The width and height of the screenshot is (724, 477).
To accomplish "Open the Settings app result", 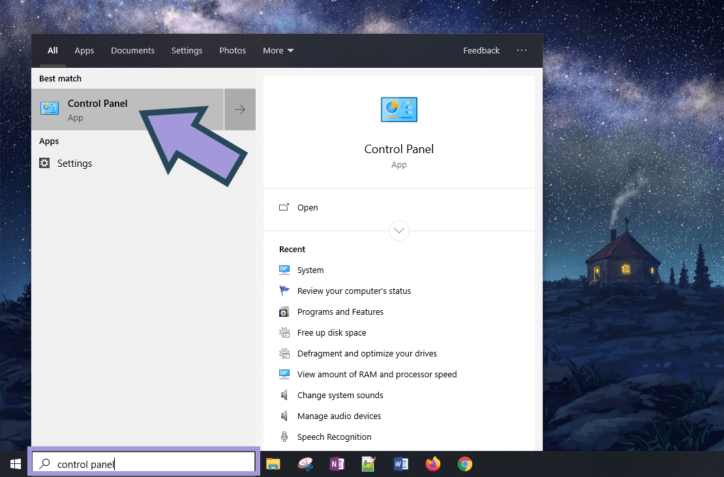I will pyautogui.click(x=74, y=164).
